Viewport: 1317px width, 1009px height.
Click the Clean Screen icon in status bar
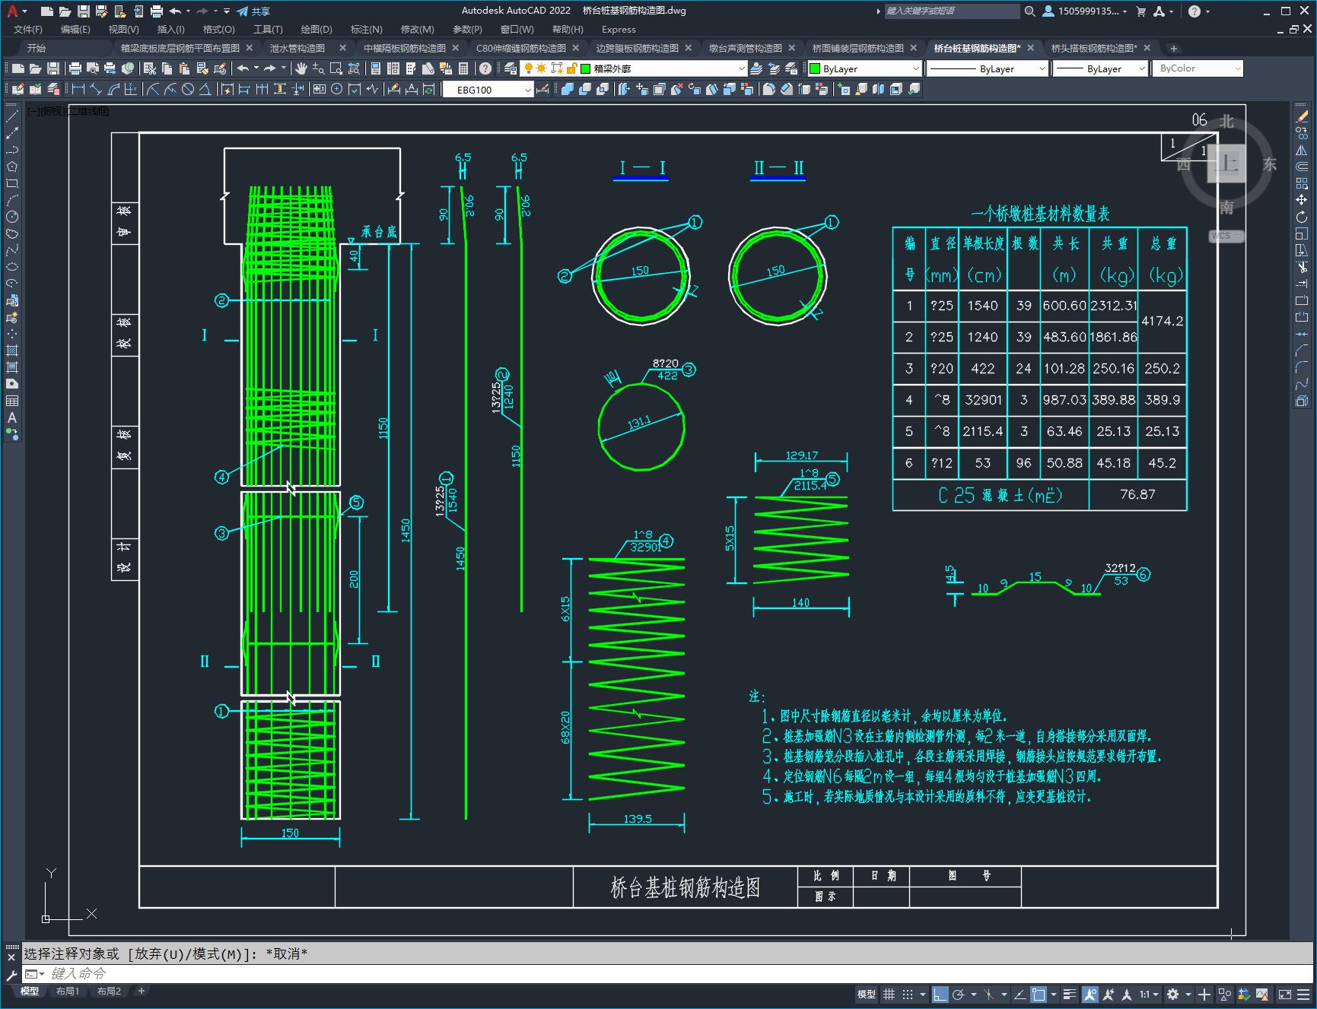[x=1284, y=994]
